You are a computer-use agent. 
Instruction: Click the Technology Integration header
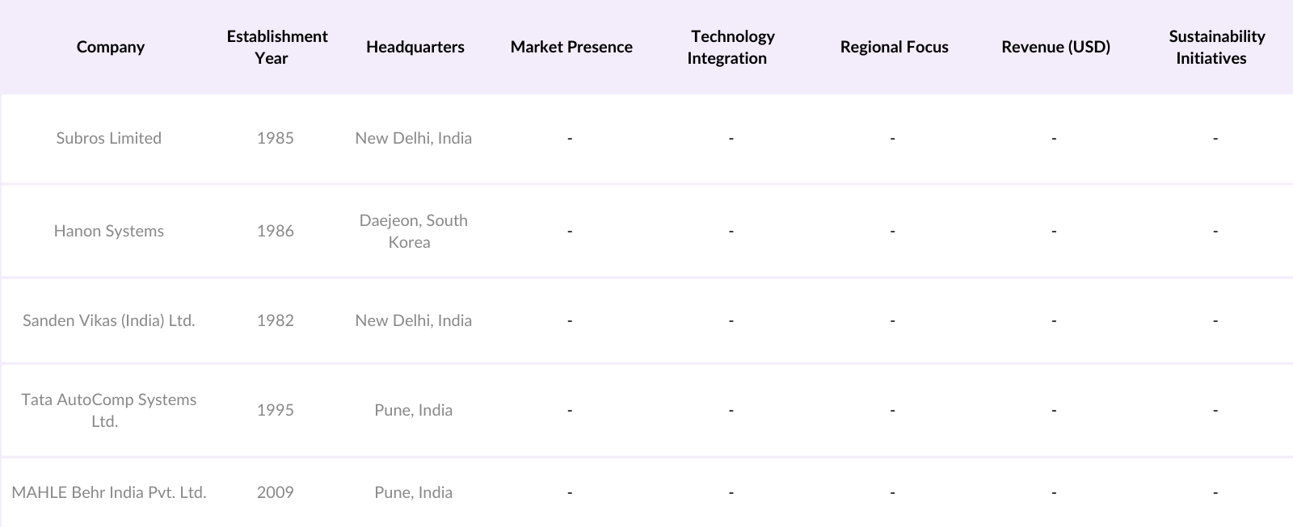[731, 47]
